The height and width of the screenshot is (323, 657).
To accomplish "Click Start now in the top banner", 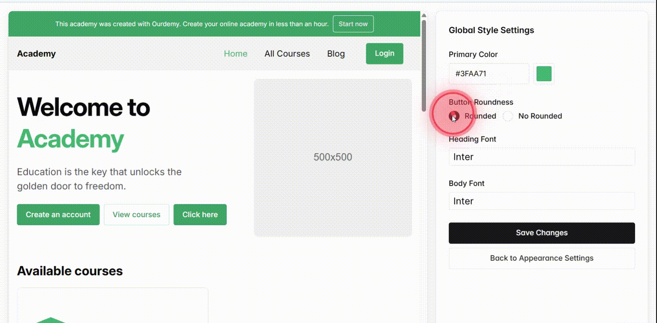I will coord(353,24).
